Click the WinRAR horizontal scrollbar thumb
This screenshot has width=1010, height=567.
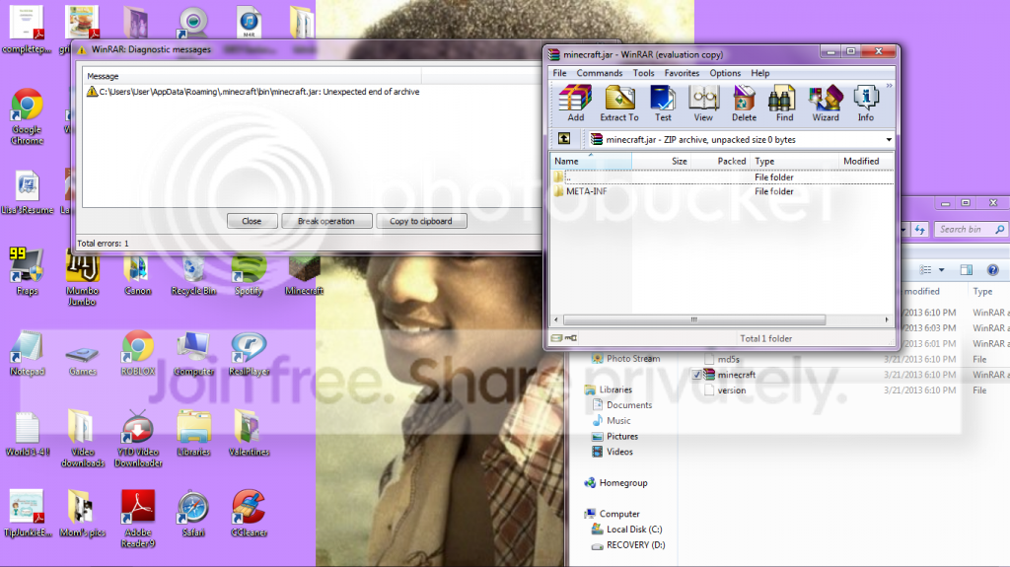tap(693, 319)
